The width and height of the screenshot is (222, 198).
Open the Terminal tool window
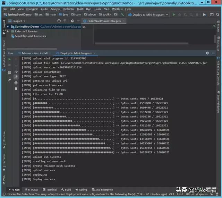(50, 190)
